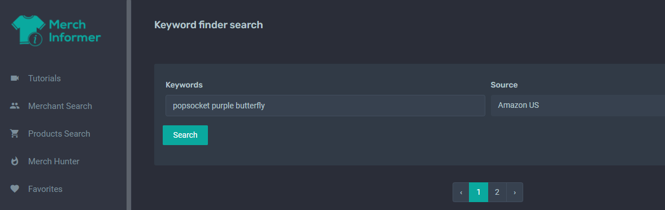
Task: Open the Tutorials sidebar item
Action: (x=45, y=78)
